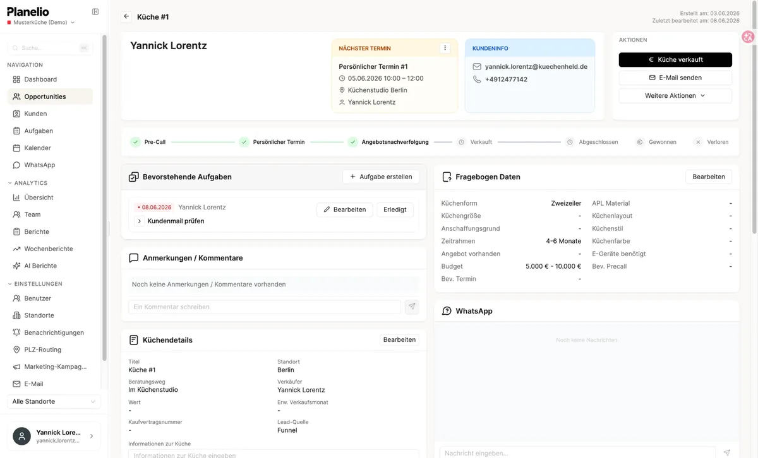Open Opportunities in the navigation
This screenshot has height=458, width=758.
pos(50,97)
